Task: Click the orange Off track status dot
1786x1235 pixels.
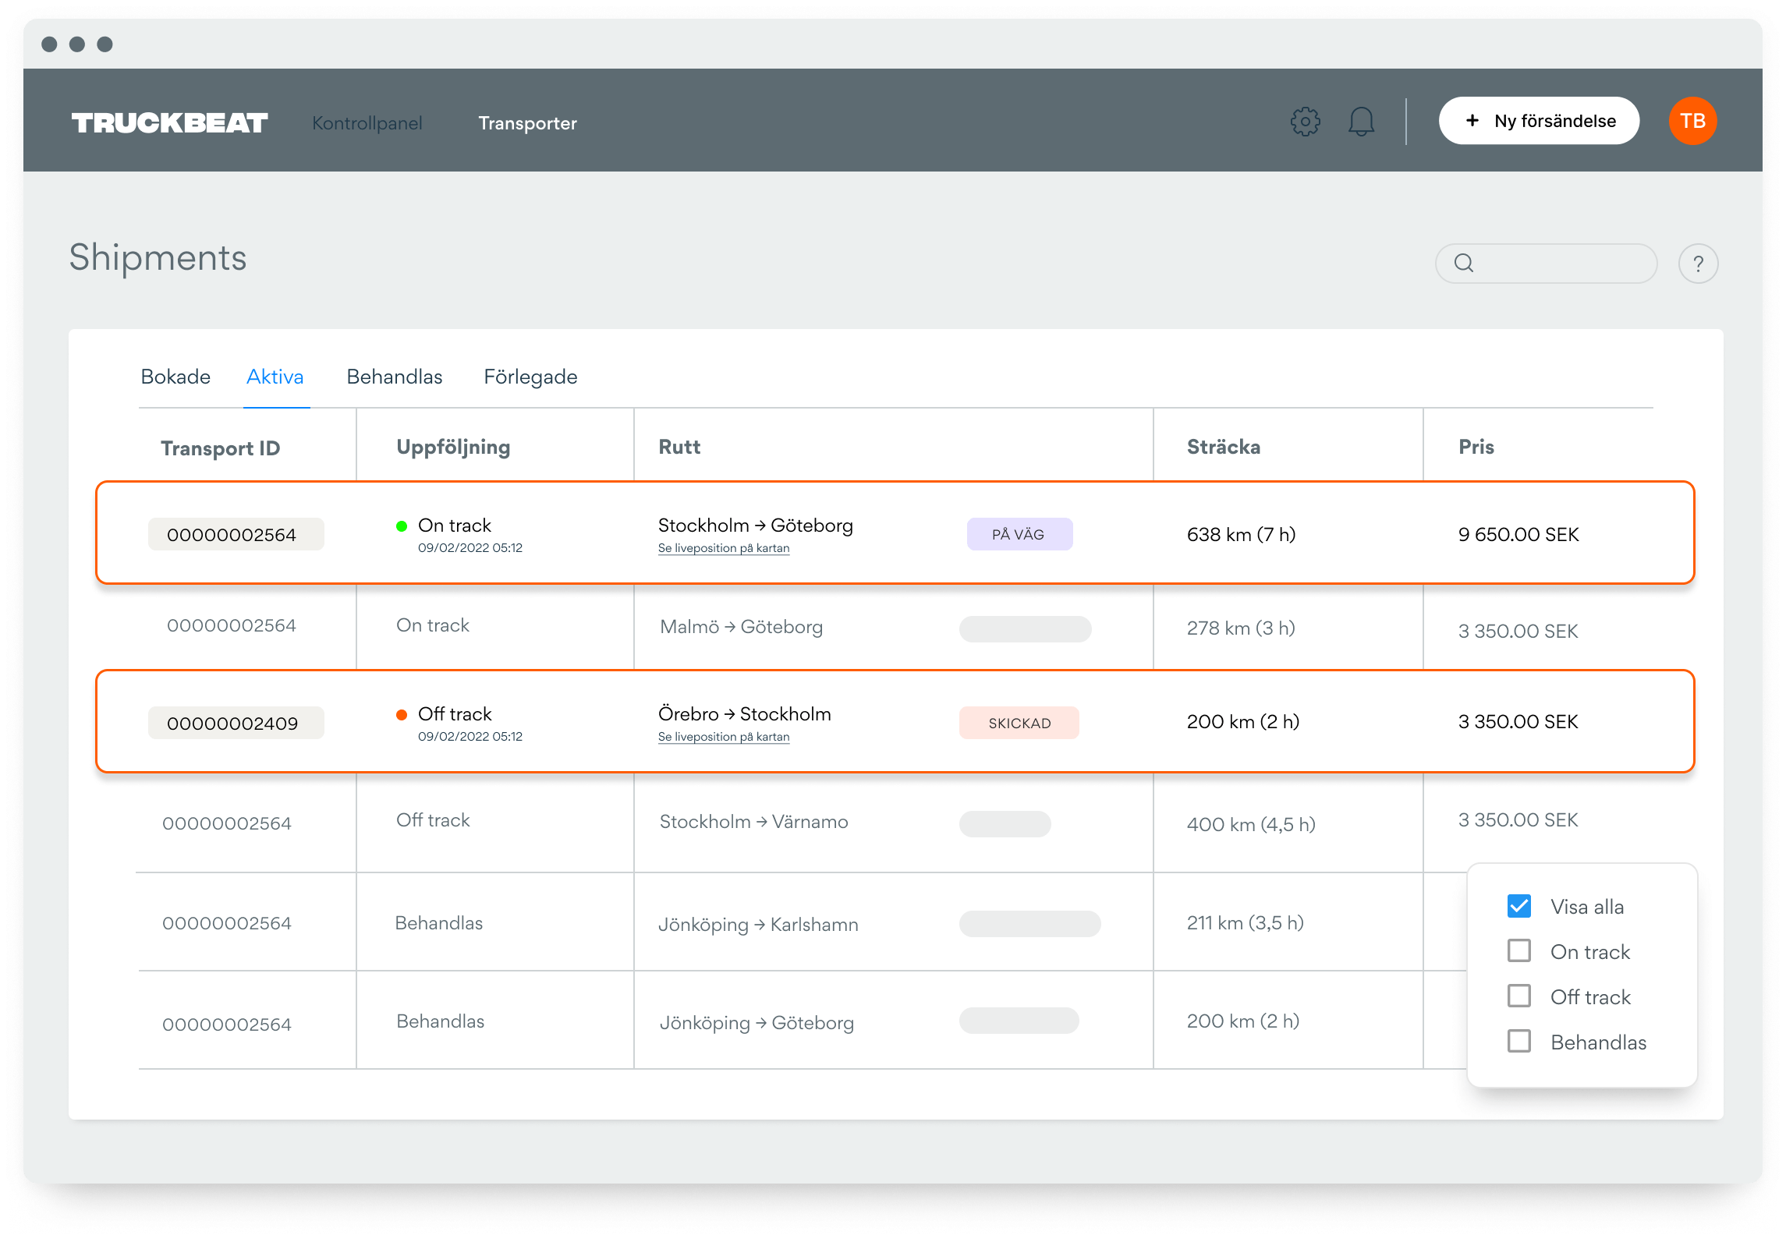Action: [x=402, y=715]
